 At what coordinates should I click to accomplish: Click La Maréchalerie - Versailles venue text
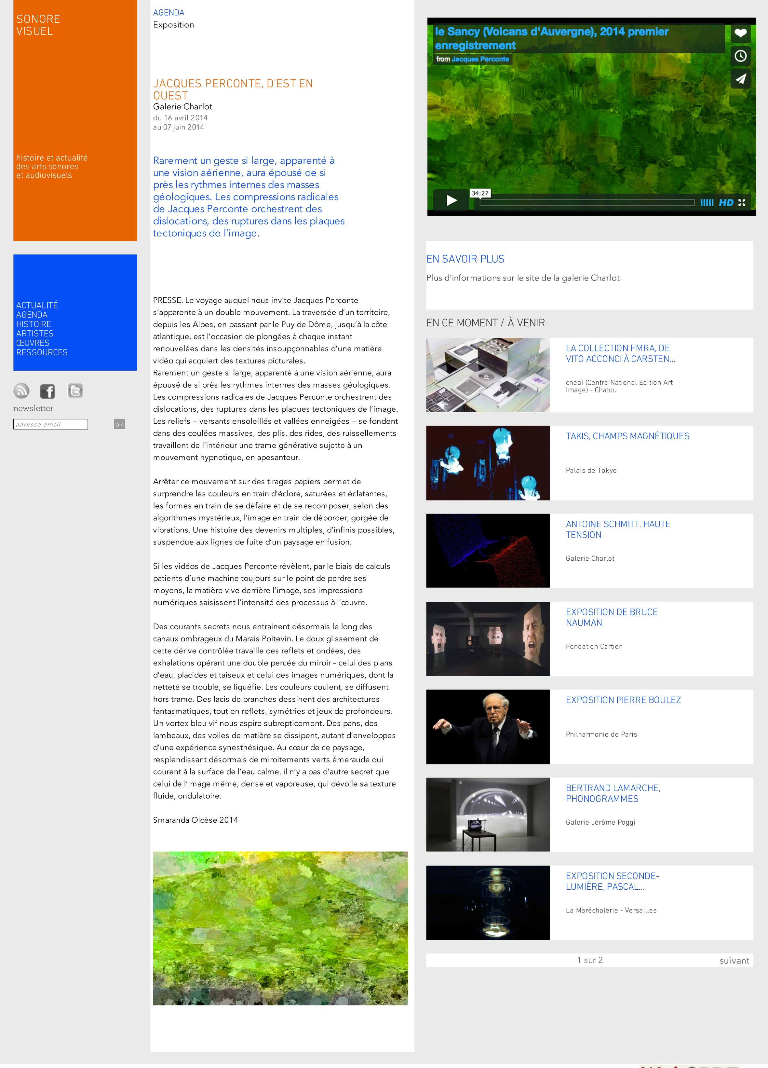611,910
